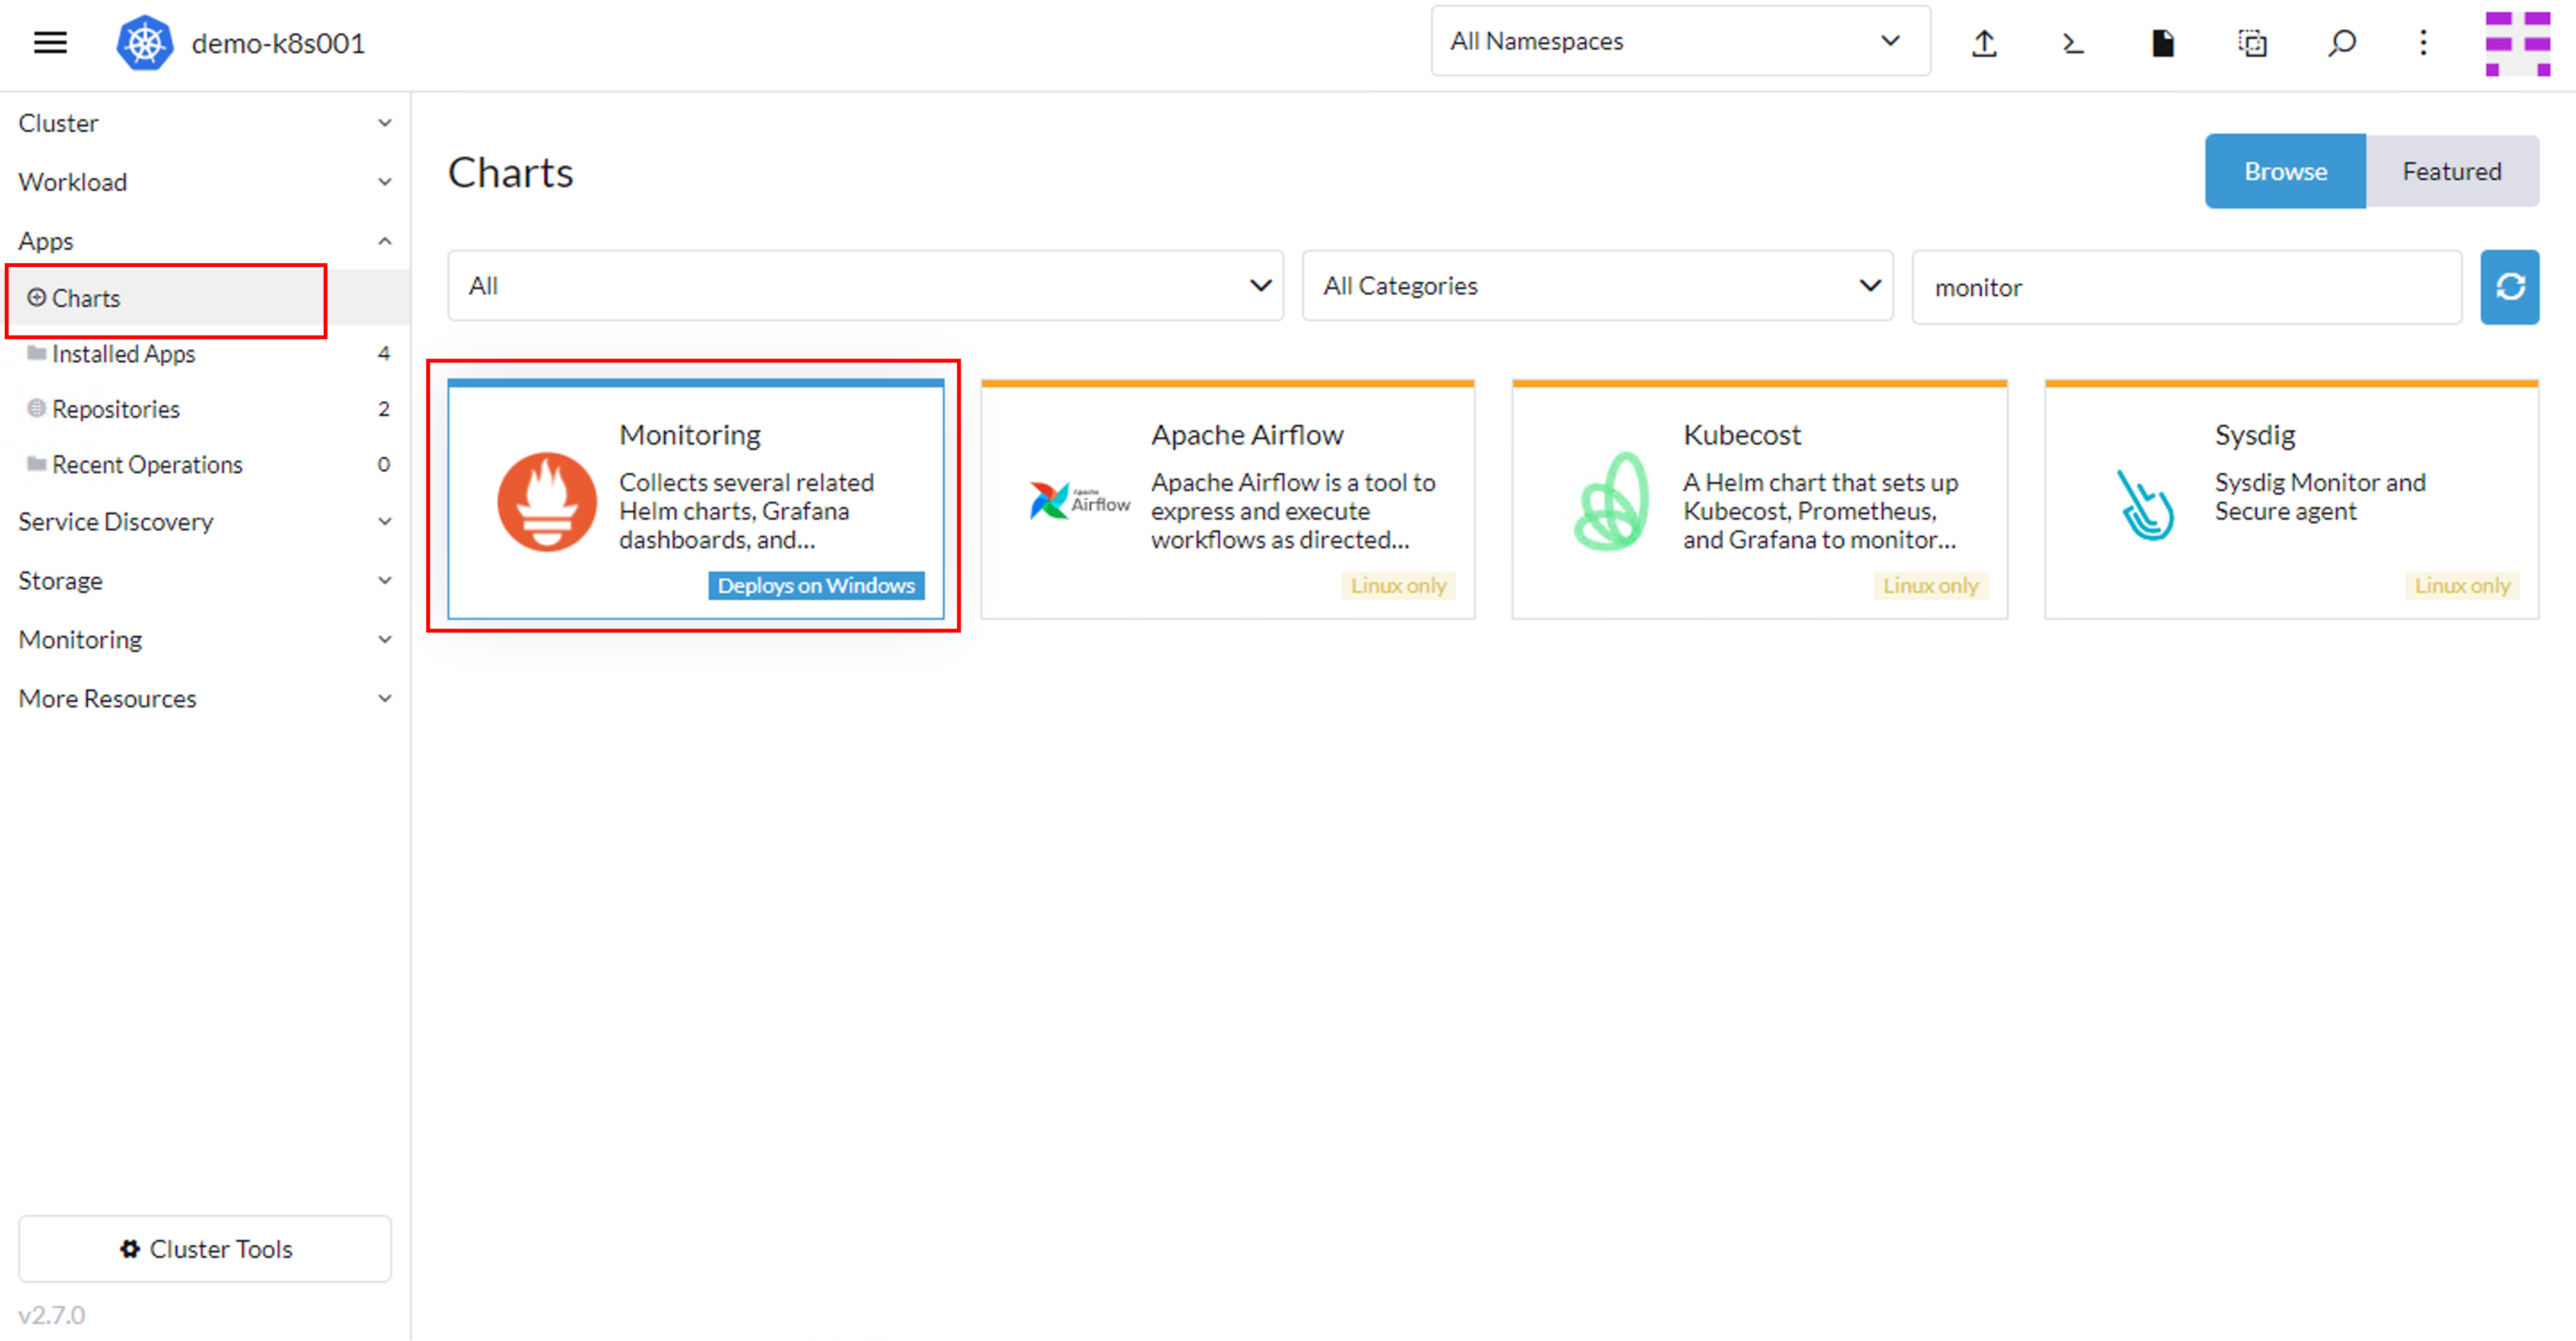
Task: Collapse the Apps sidebar section
Action: tap(205, 241)
